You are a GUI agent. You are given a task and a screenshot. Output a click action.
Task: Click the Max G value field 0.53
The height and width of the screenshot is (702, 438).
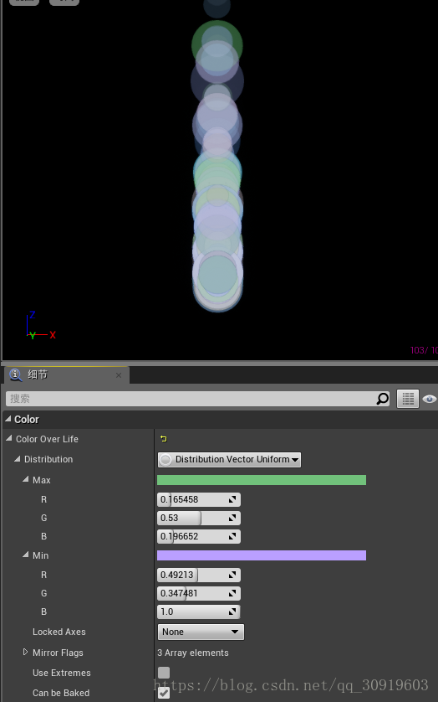(x=199, y=518)
